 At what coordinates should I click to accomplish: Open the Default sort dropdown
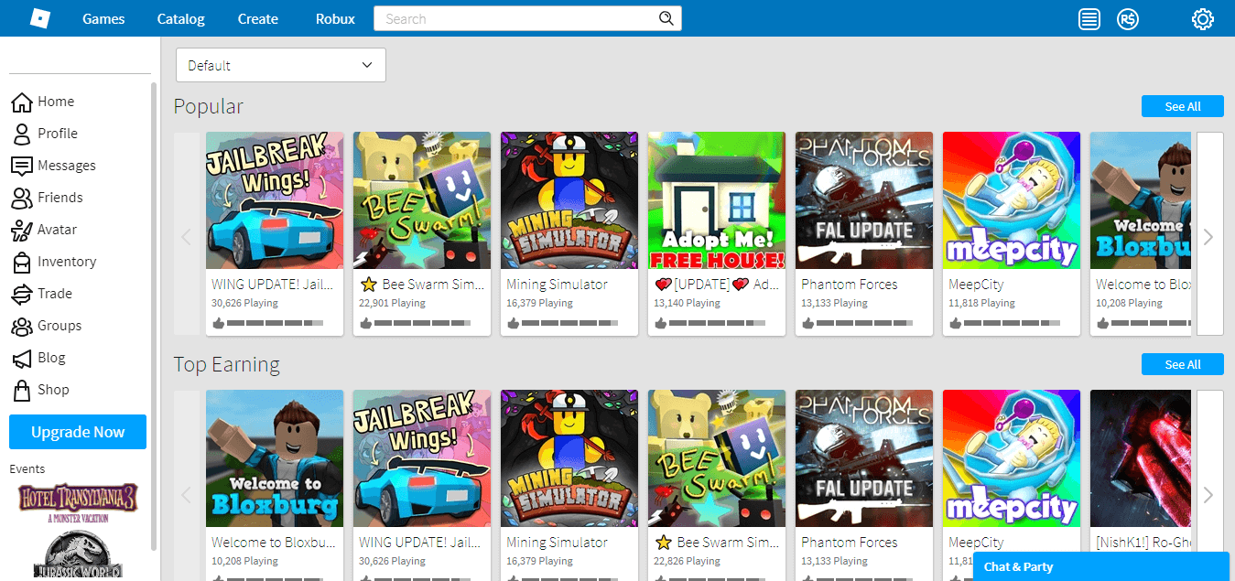pyautogui.click(x=281, y=65)
